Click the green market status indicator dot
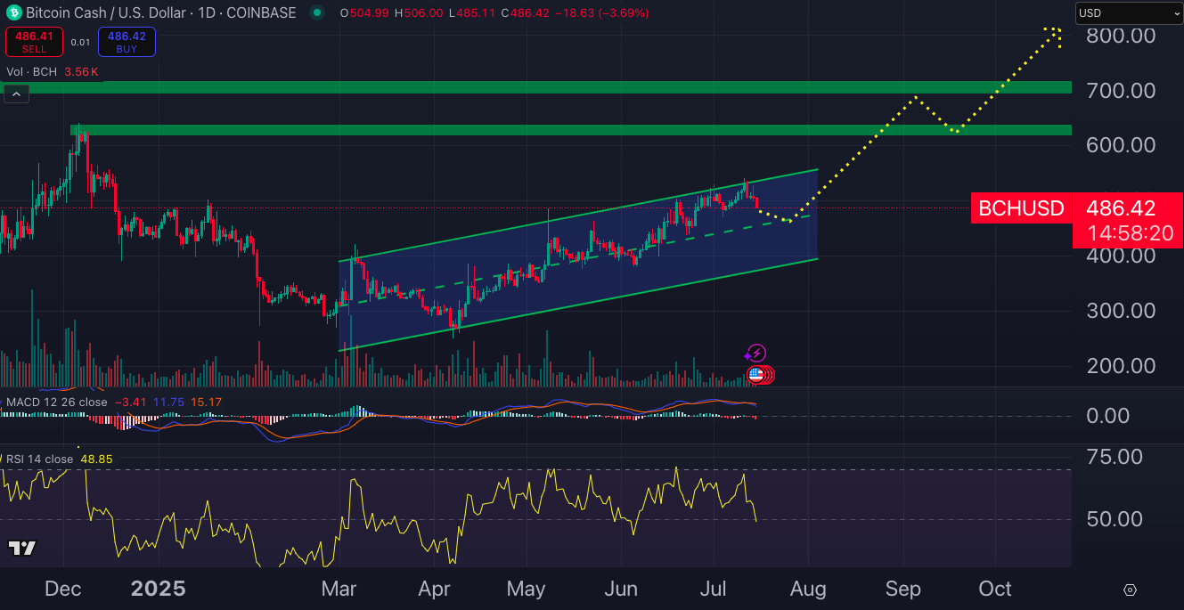The width and height of the screenshot is (1184, 610). [x=317, y=13]
